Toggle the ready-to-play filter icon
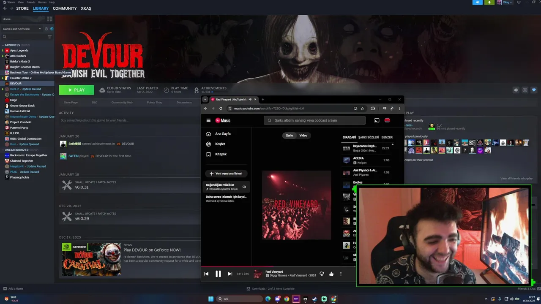 pyautogui.click(x=52, y=29)
